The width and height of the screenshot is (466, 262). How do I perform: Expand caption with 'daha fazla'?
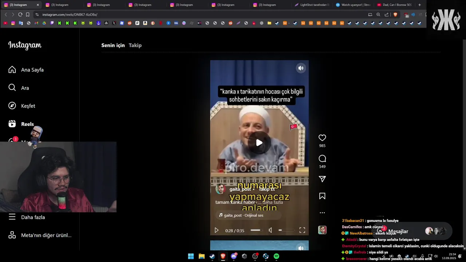272,202
